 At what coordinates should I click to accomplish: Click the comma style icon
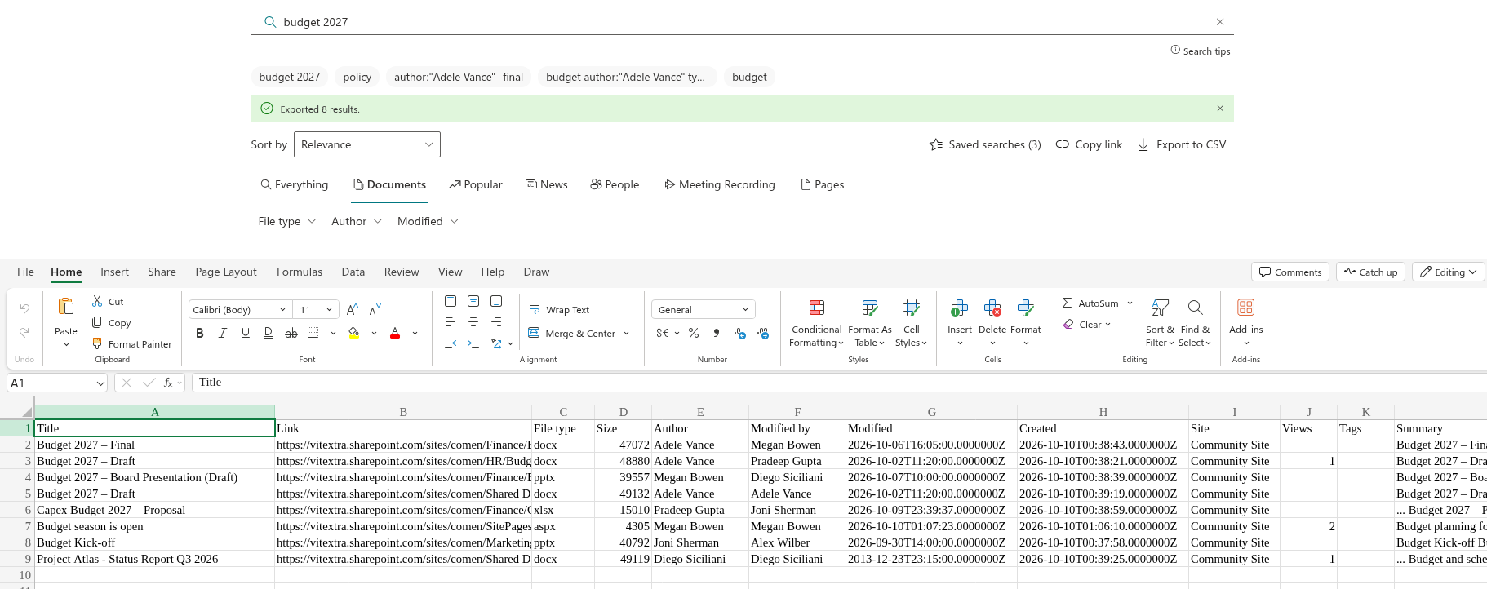(x=717, y=333)
